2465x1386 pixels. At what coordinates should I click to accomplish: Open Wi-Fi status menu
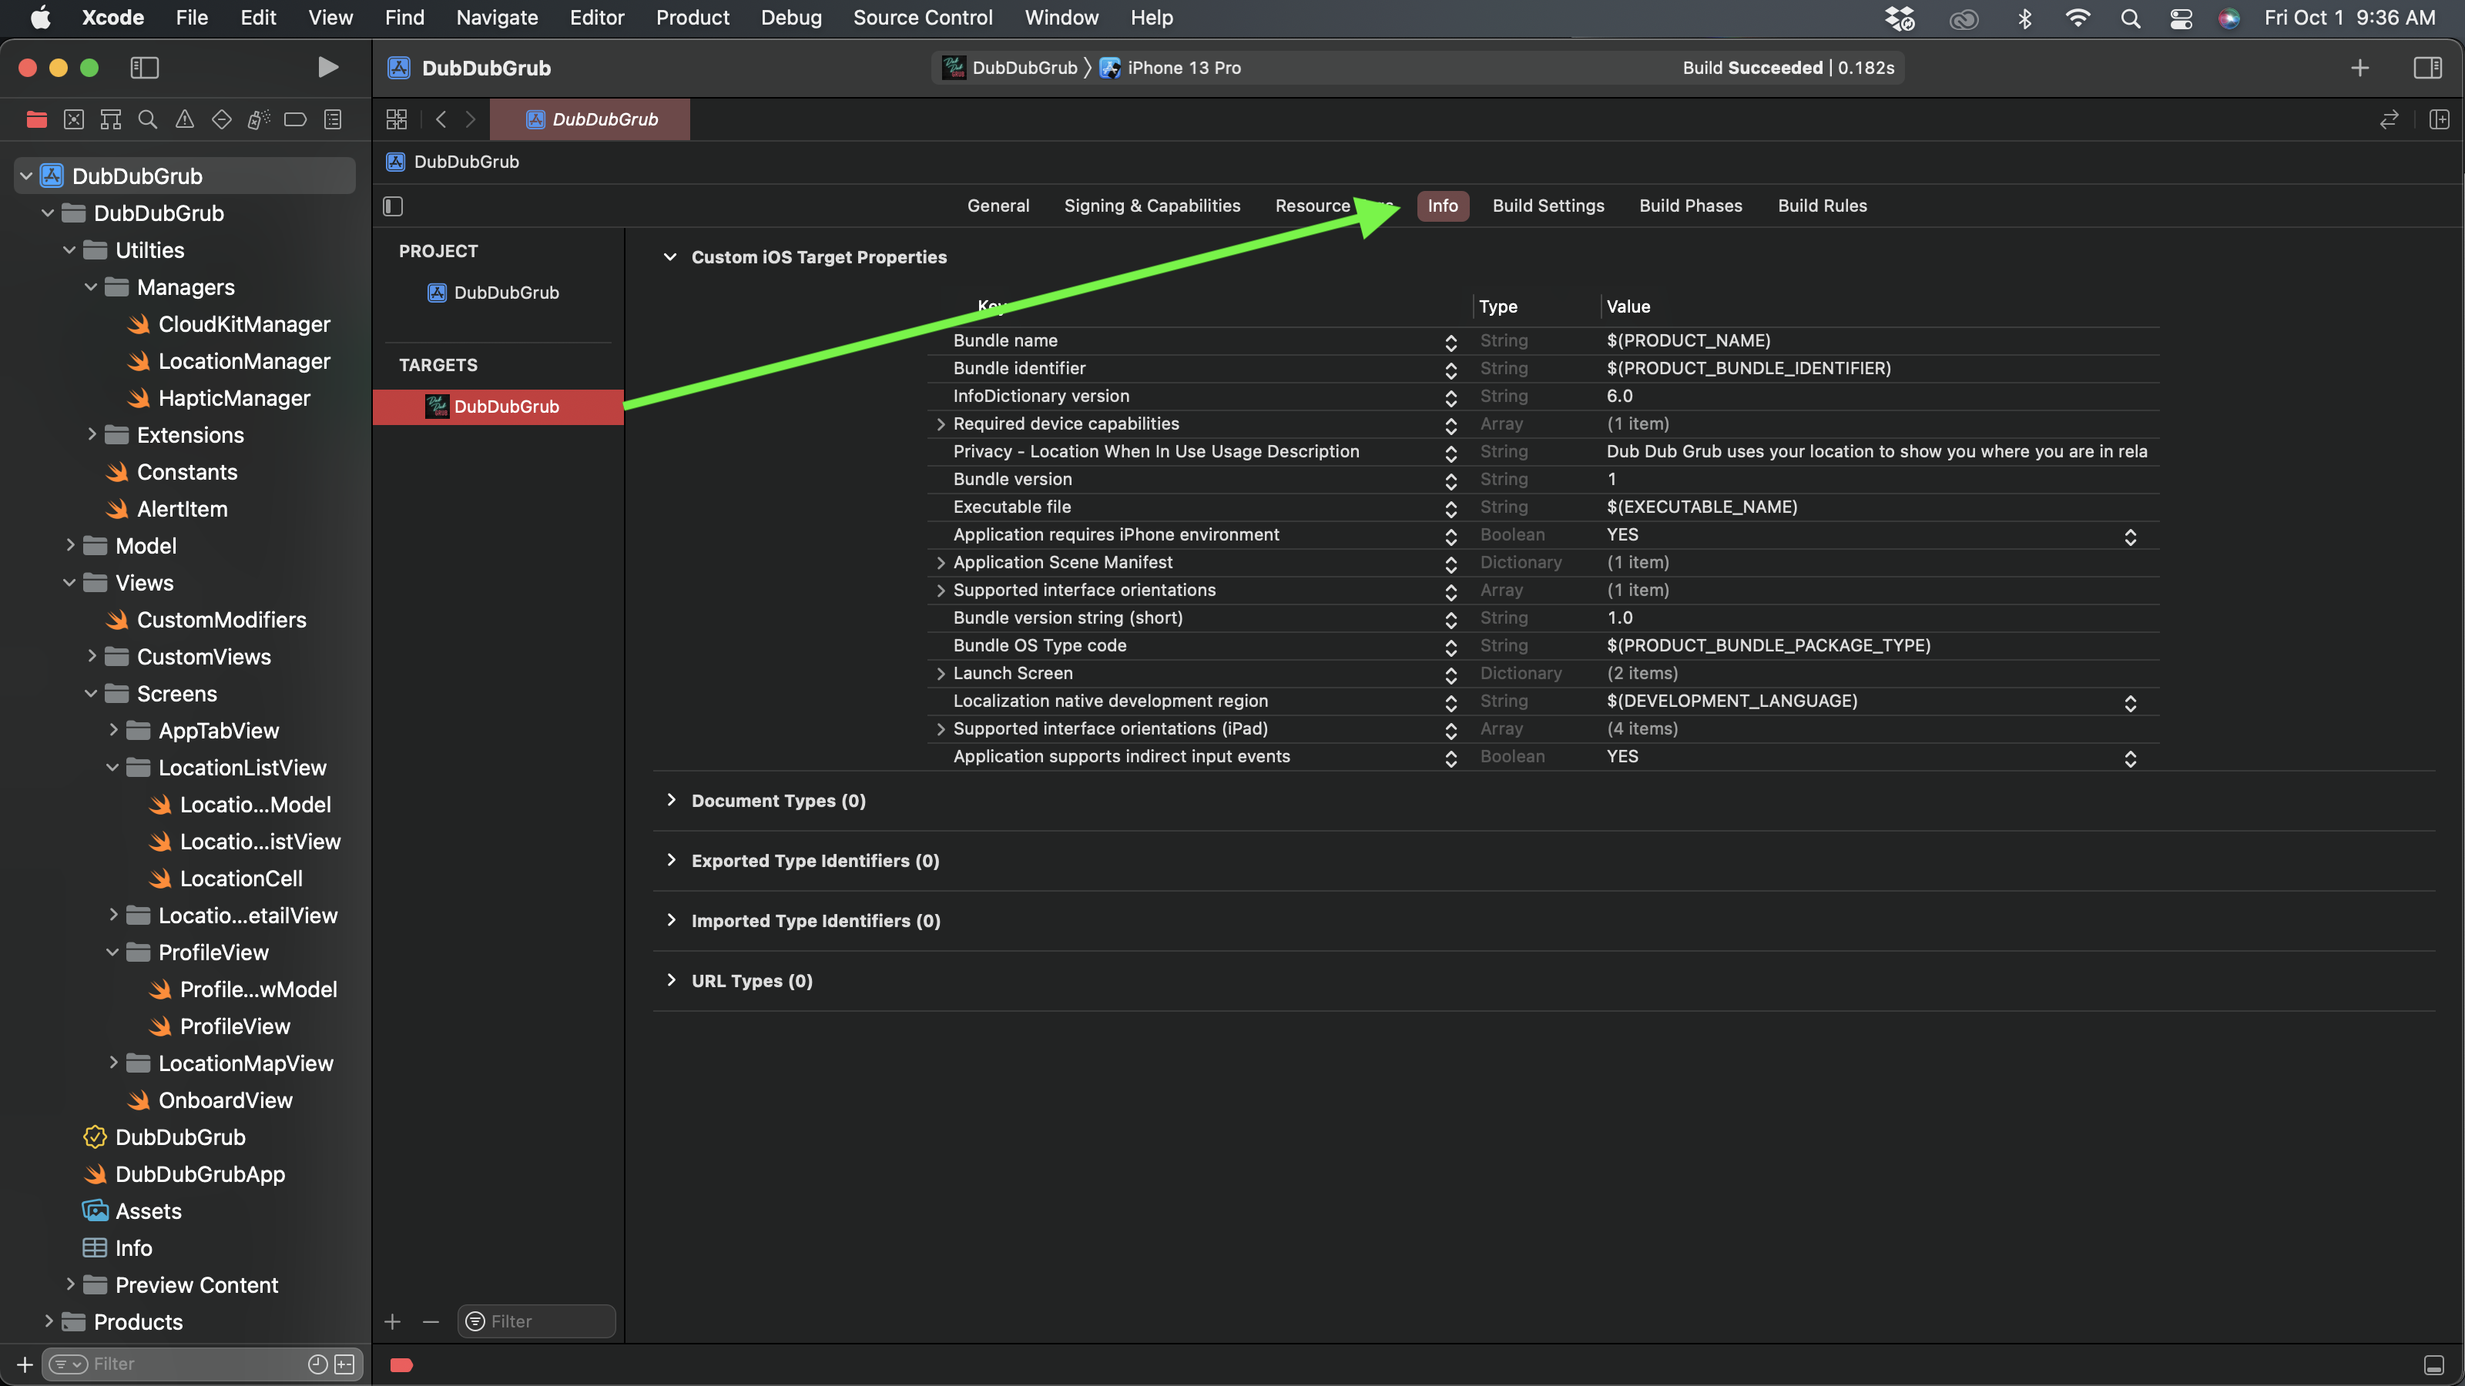click(x=2078, y=18)
